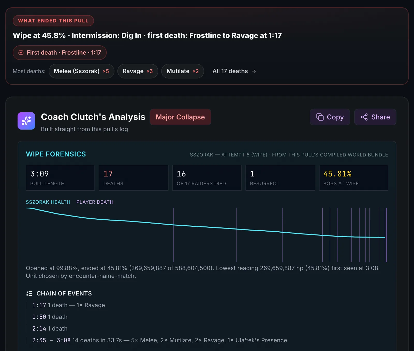Click 'Built straight from this pull's log' subtitle
The width and height of the screenshot is (414, 351).
(x=84, y=129)
